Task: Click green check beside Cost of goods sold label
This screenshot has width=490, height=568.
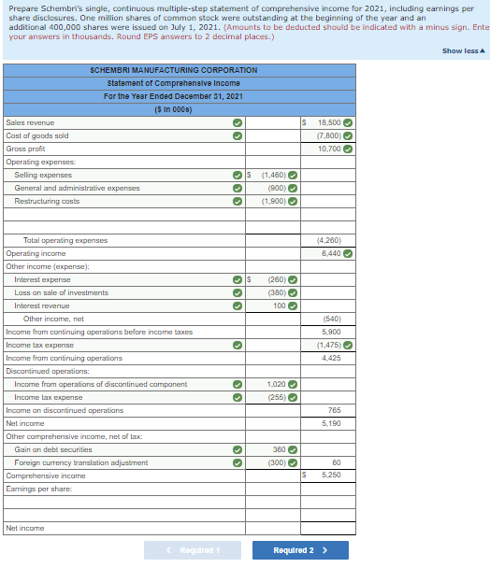Action: (238, 135)
